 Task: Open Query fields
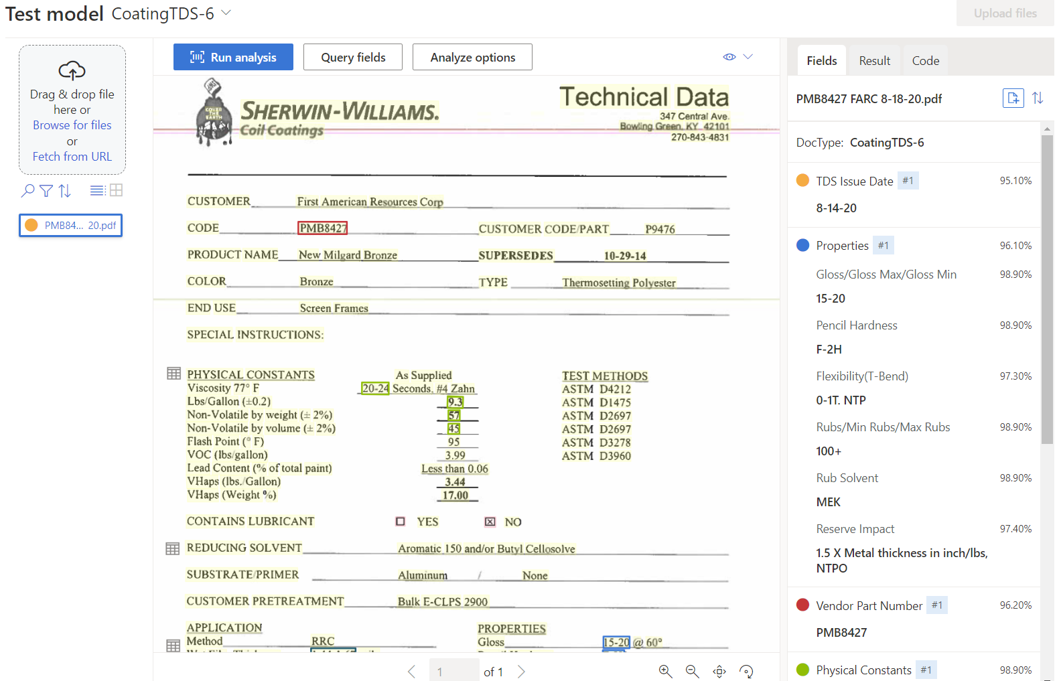pyautogui.click(x=353, y=57)
